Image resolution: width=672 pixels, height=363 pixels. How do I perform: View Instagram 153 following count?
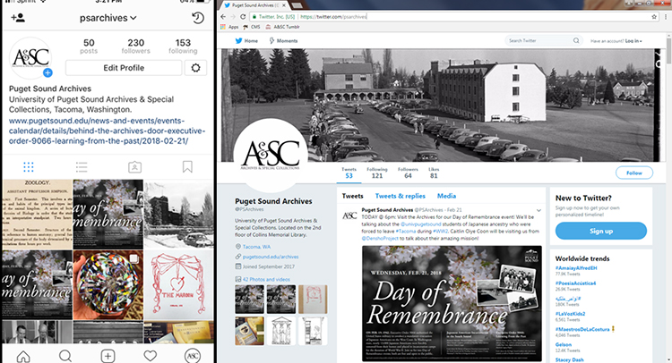183,46
